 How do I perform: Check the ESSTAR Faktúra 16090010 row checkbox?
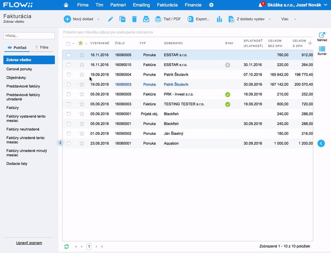click(x=69, y=65)
